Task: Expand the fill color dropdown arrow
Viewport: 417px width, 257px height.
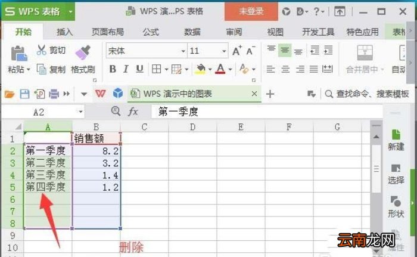Action: point(210,70)
